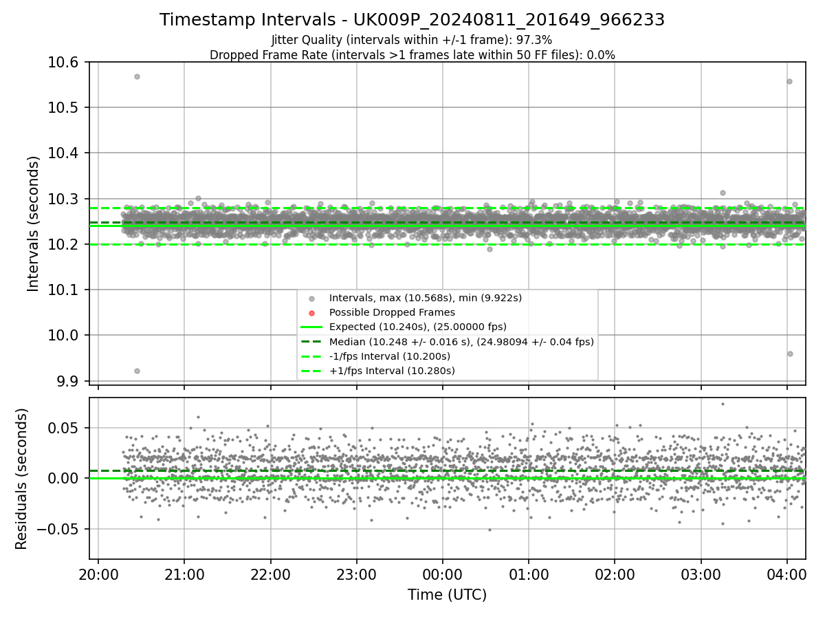Click the Jitter Quality 97.3% subtitle line
825x619 pixels.
click(x=412, y=40)
